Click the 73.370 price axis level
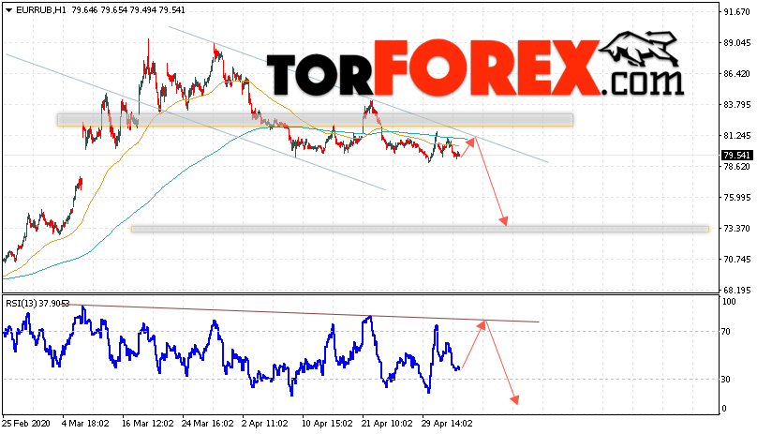Screen dimensions: 757x434 (x=737, y=228)
